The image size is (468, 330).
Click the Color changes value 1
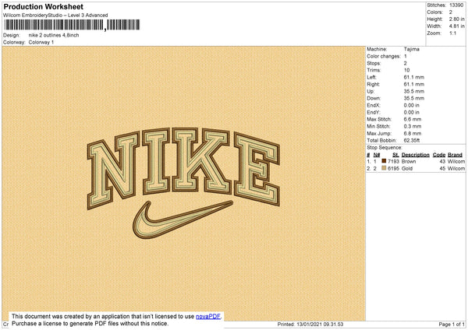(406, 56)
